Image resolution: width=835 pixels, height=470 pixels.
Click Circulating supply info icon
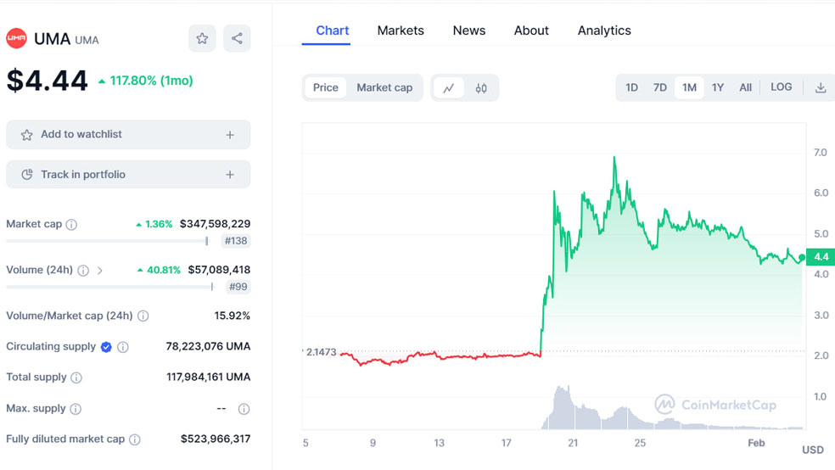pyautogui.click(x=123, y=347)
